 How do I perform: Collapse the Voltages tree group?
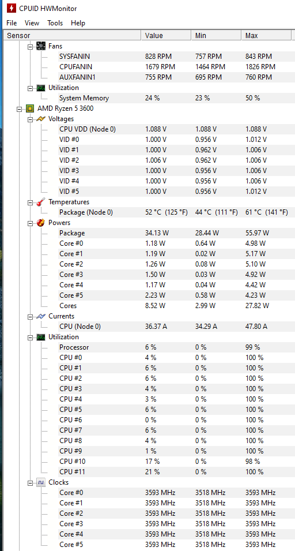[x=30, y=119]
